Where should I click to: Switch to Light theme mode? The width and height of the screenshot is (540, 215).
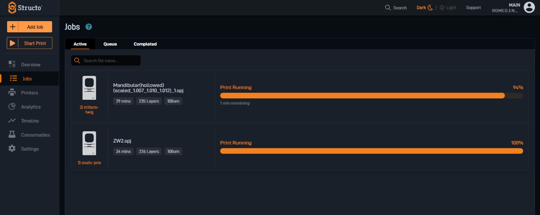pos(448,7)
